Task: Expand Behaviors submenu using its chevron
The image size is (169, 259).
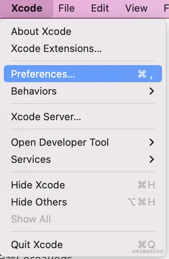Action: click(152, 91)
